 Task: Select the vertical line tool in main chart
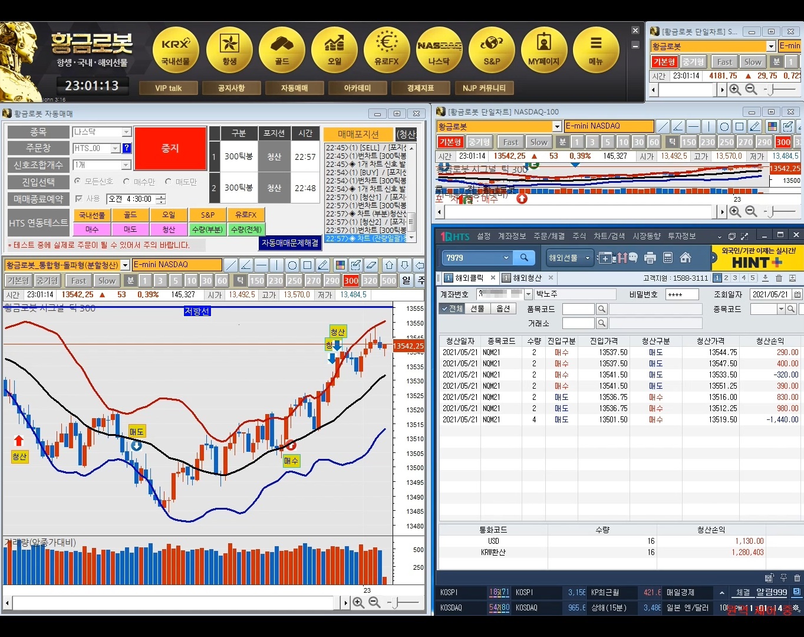pos(277,265)
